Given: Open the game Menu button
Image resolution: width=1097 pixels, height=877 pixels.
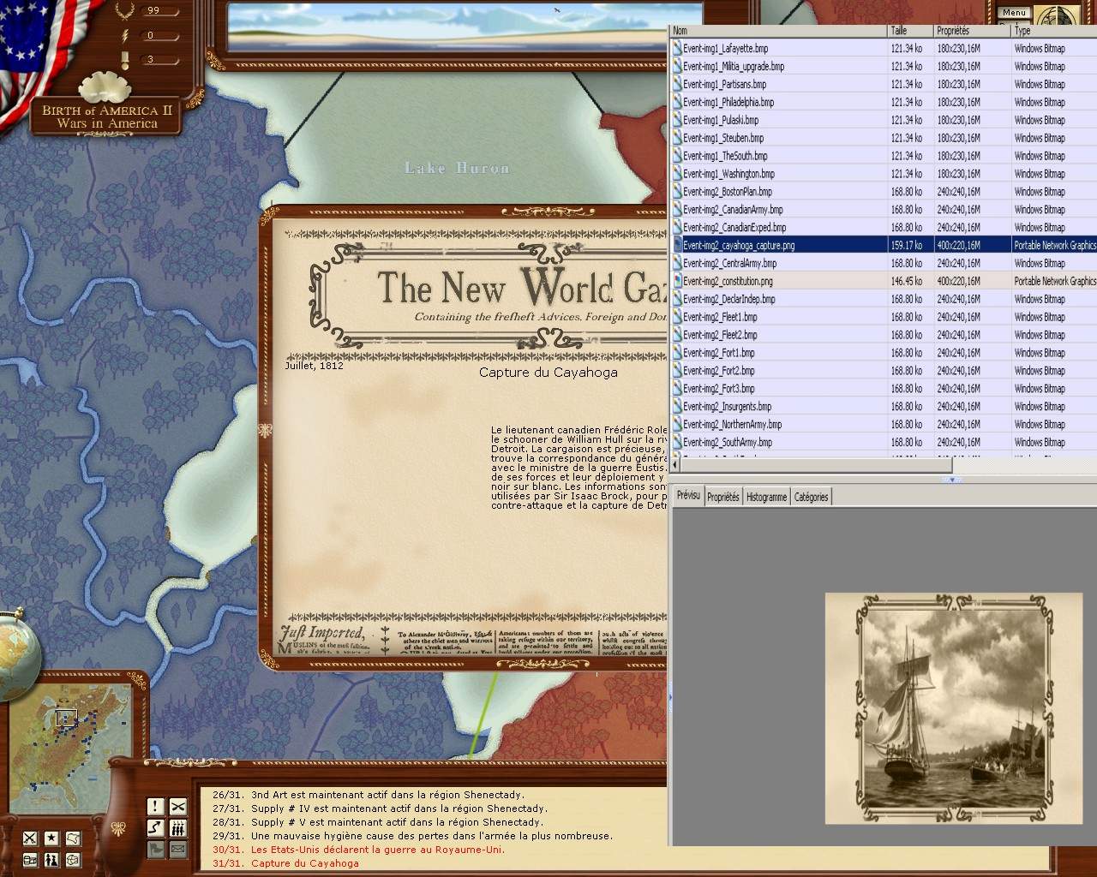Looking at the screenshot, I should [x=1014, y=12].
